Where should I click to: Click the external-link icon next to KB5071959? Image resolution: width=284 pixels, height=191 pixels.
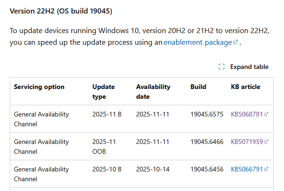[x=266, y=142]
